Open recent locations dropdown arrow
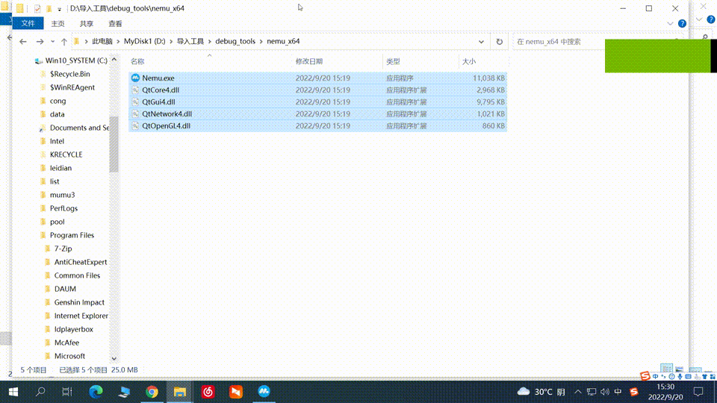Image resolution: width=717 pixels, height=403 pixels. coord(52,42)
